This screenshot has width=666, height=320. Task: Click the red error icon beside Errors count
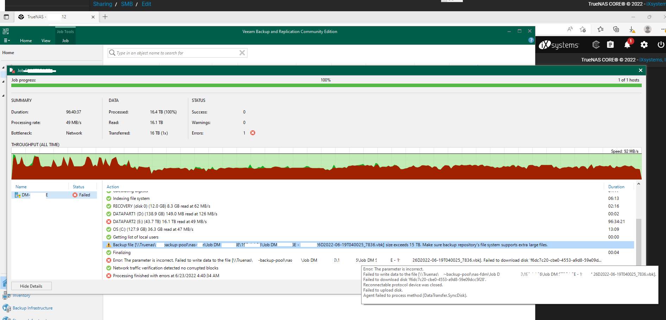click(x=253, y=133)
